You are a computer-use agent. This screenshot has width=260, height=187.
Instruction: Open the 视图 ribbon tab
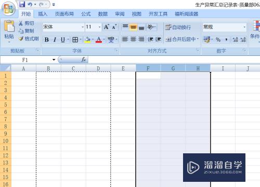click(x=137, y=14)
